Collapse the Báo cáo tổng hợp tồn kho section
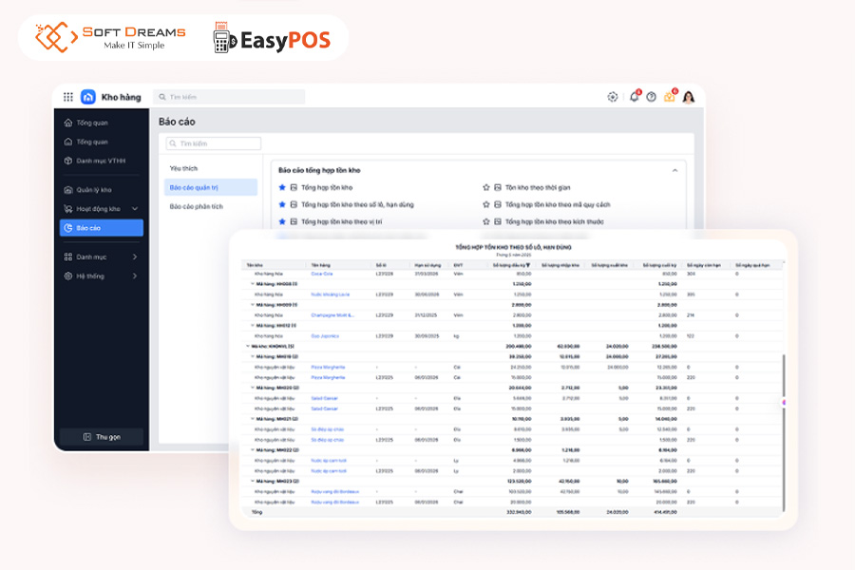855x570 pixels. (x=675, y=170)
